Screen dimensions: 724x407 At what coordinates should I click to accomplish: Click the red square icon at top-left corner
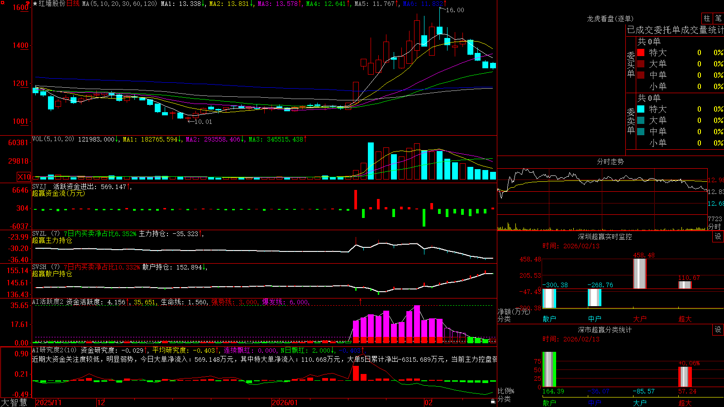(x=2, y=2)
